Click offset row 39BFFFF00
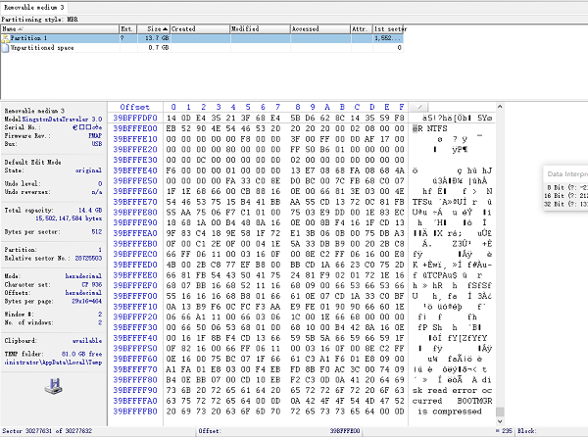This screenshot has height=437, width=588. (135, 296)
